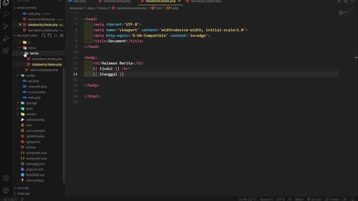Click the Go Live status bar button
This screenshot has width=358, height=201.
click(x=314, y=199)
